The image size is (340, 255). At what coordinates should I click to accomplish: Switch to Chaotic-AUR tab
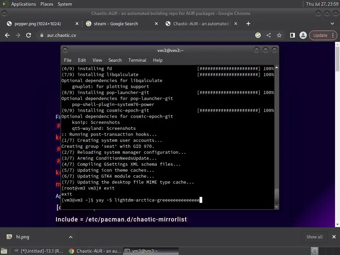[201, 24]
